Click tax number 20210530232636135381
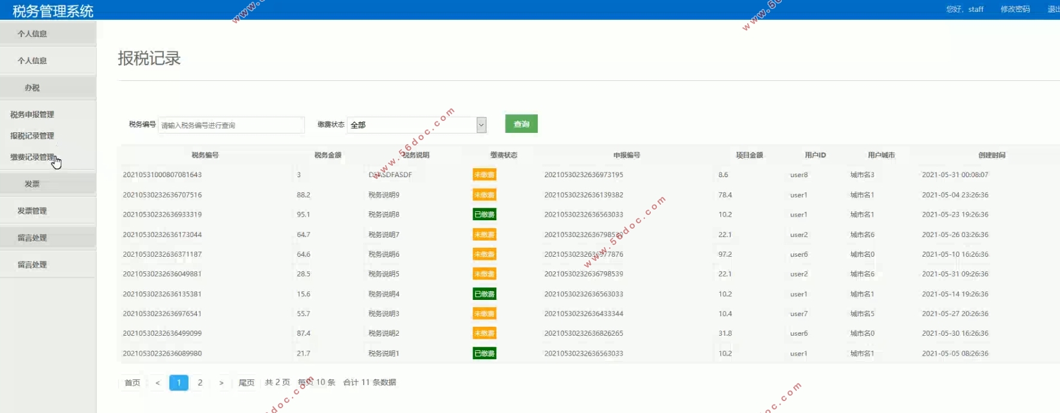 [162, 294]
